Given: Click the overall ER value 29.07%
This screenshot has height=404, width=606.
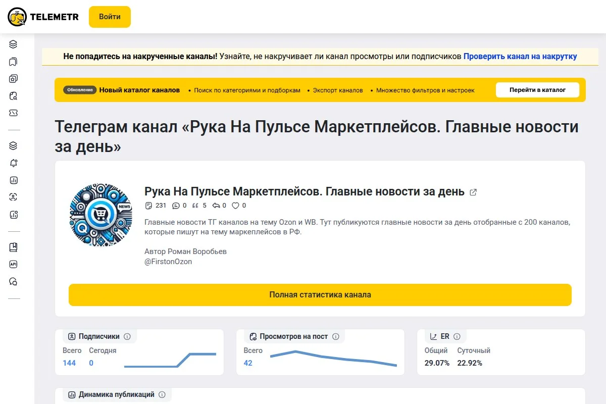Looking at the screenshot, I should (437, 363).
